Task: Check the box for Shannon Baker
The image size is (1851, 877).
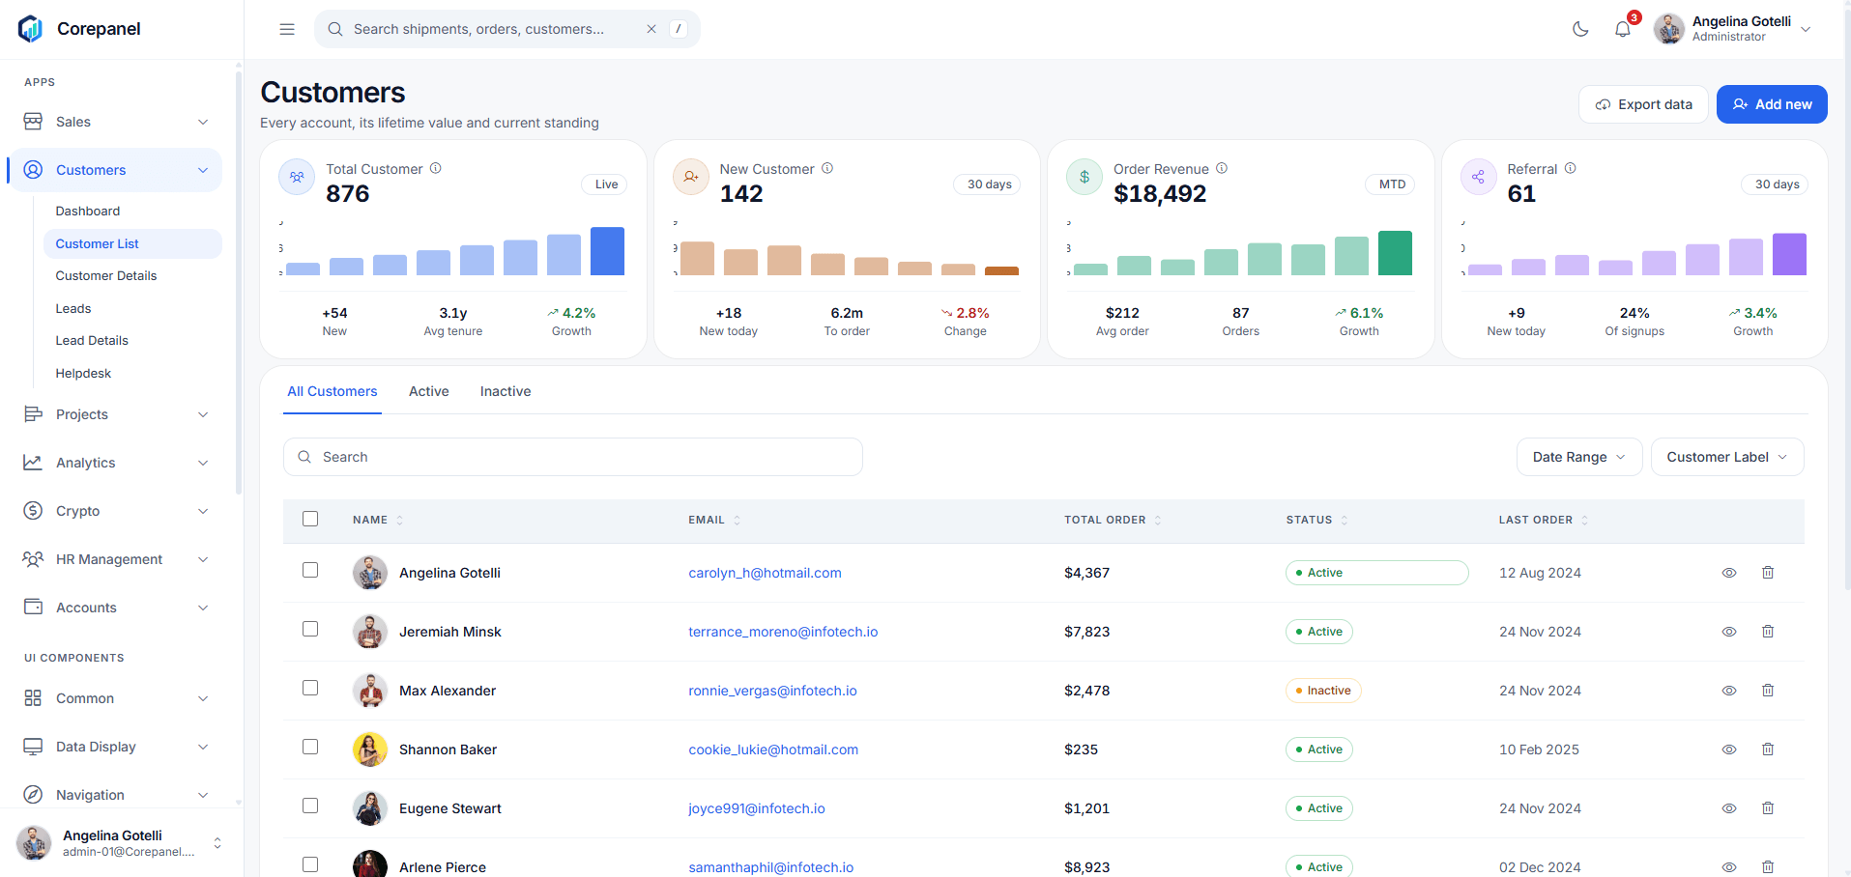Action: coord(310,747)
